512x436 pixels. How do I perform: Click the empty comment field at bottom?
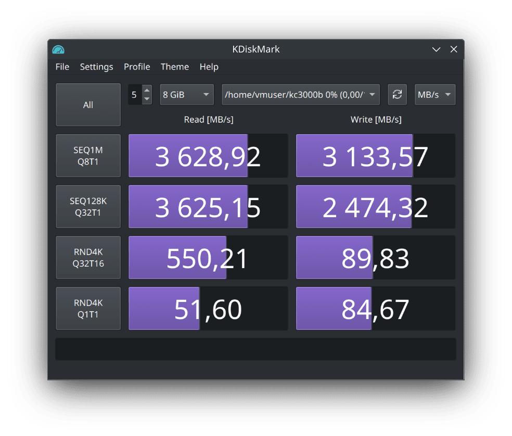tap(255, 349)
